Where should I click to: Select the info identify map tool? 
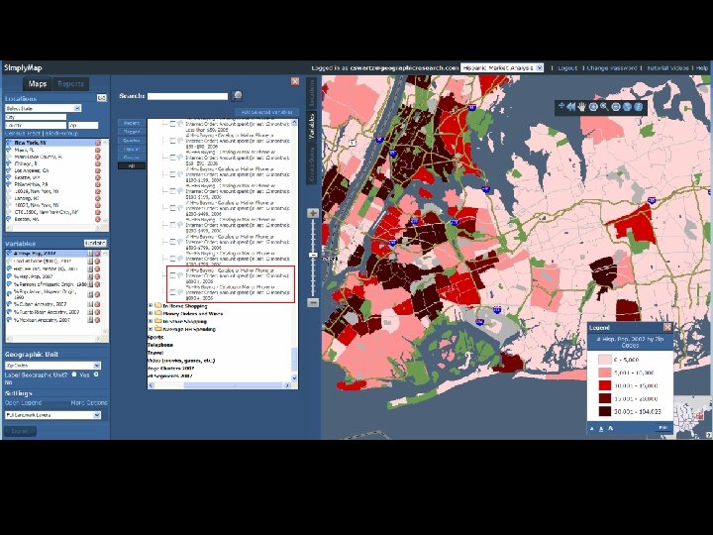(639, 107)
